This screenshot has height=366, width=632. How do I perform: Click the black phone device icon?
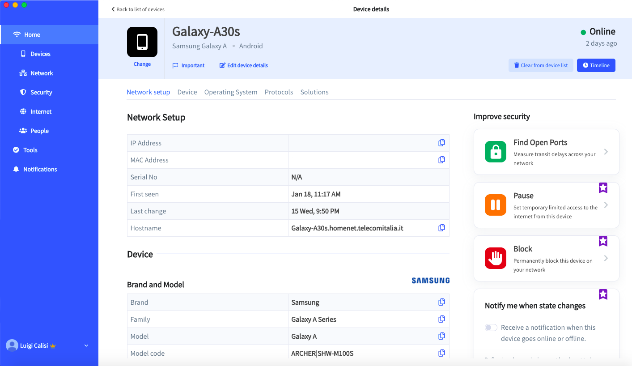142,42
